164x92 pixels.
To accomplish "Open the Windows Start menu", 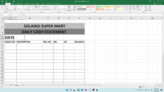I will [x=67, y=90].
